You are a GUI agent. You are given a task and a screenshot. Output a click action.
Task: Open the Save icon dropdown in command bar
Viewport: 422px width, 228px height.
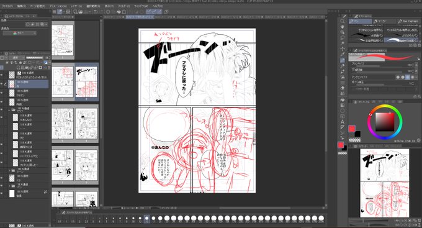point(89,12)
